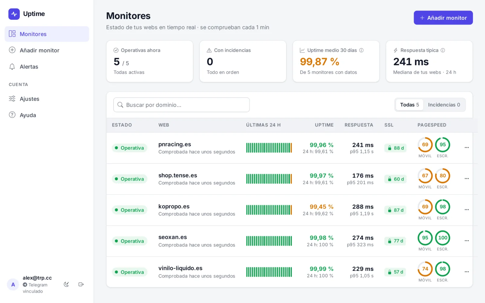Click the info icon next to Respuesta típica
This screenshot has height=303, width=485.
click(443, 50)
